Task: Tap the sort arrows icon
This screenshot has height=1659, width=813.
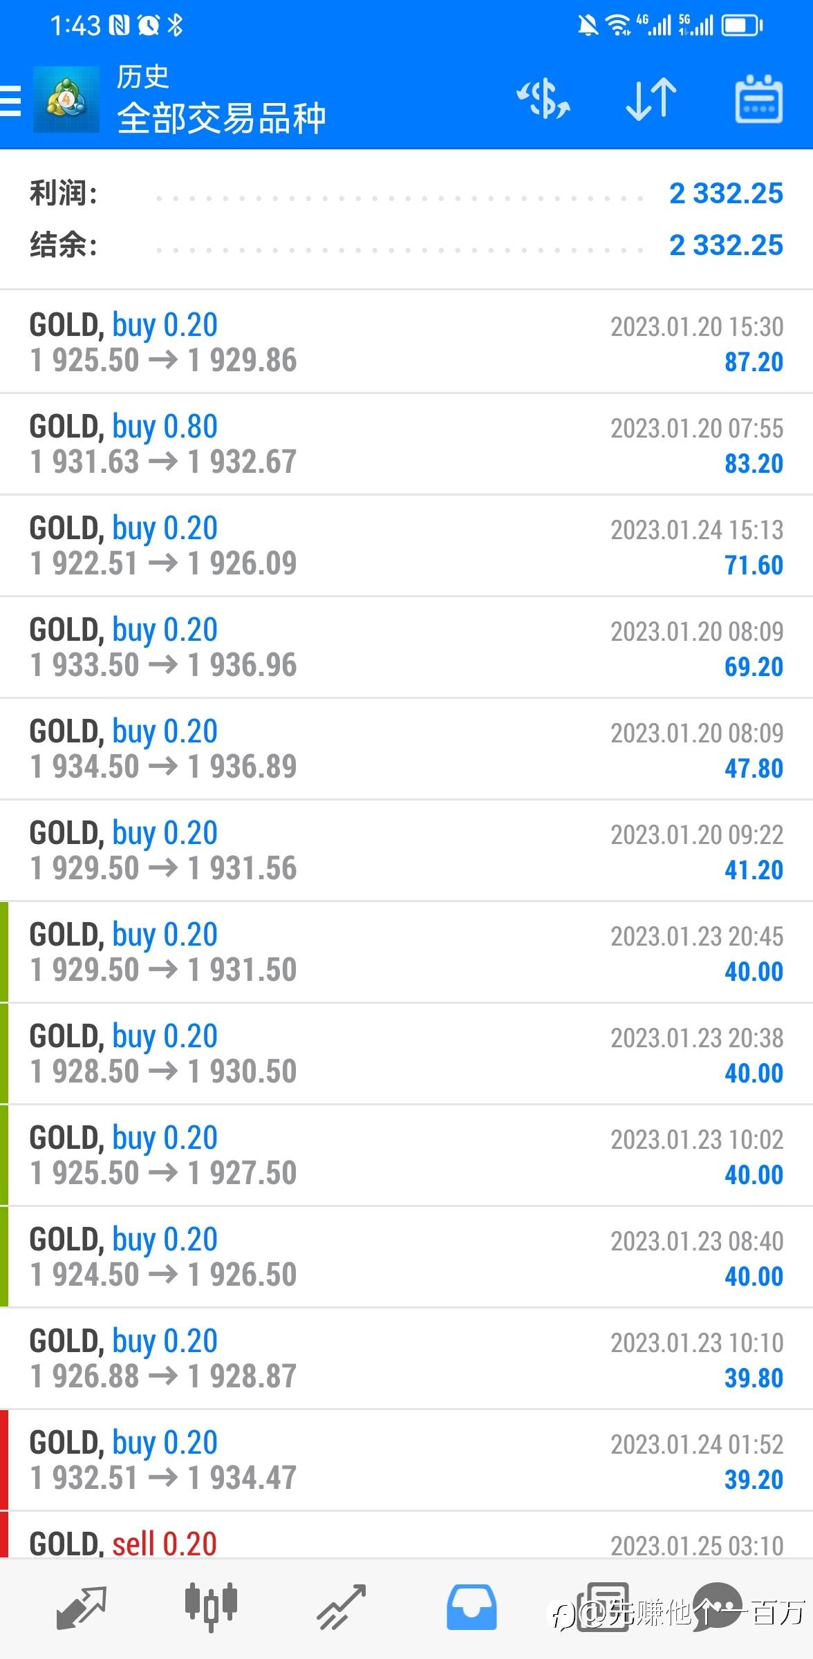Action: 651,100
